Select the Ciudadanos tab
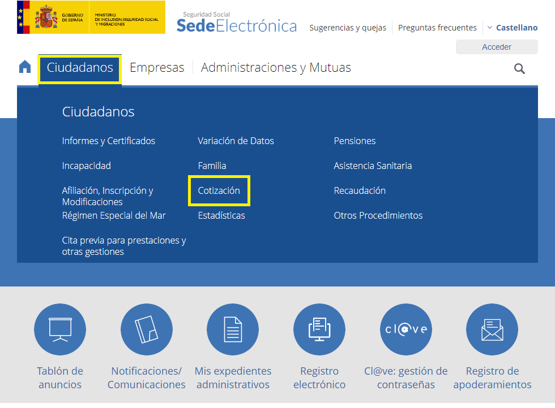This screenshot has width=555, height=408. (x=80, y=67)
